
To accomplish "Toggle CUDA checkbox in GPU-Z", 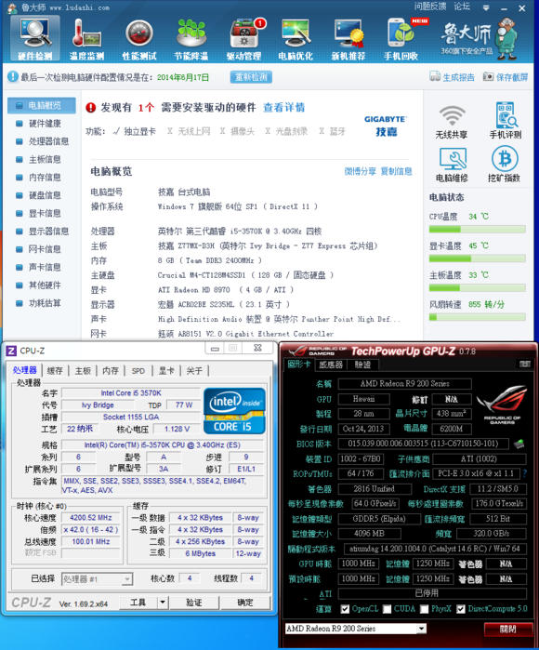I will [x=387, y=609].
